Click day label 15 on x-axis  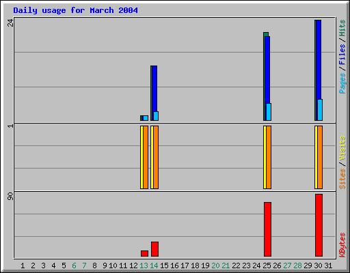click(x=164, y=265)
